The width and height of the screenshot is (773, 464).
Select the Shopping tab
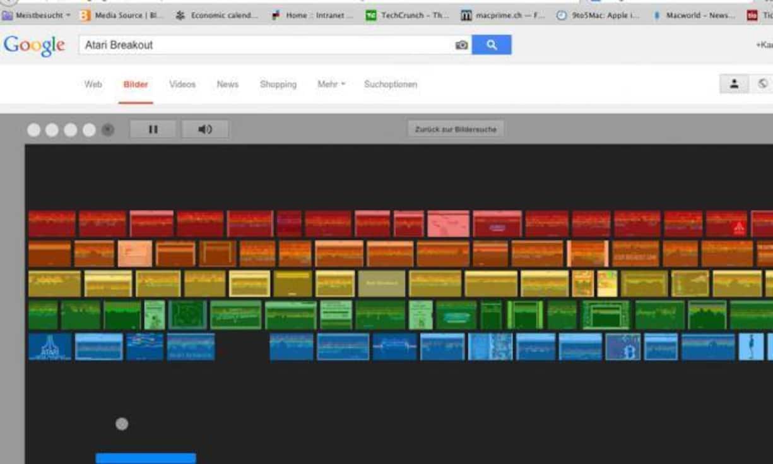(278, 84)
